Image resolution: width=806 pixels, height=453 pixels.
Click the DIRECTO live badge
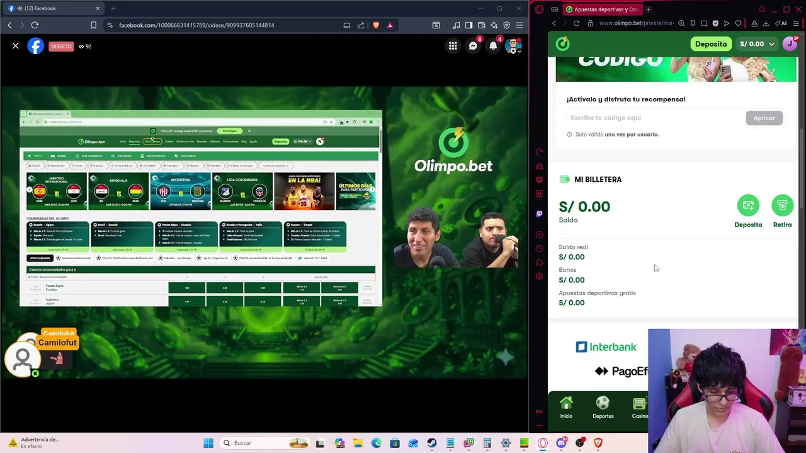pyautogui.click(x=61, y=46)
